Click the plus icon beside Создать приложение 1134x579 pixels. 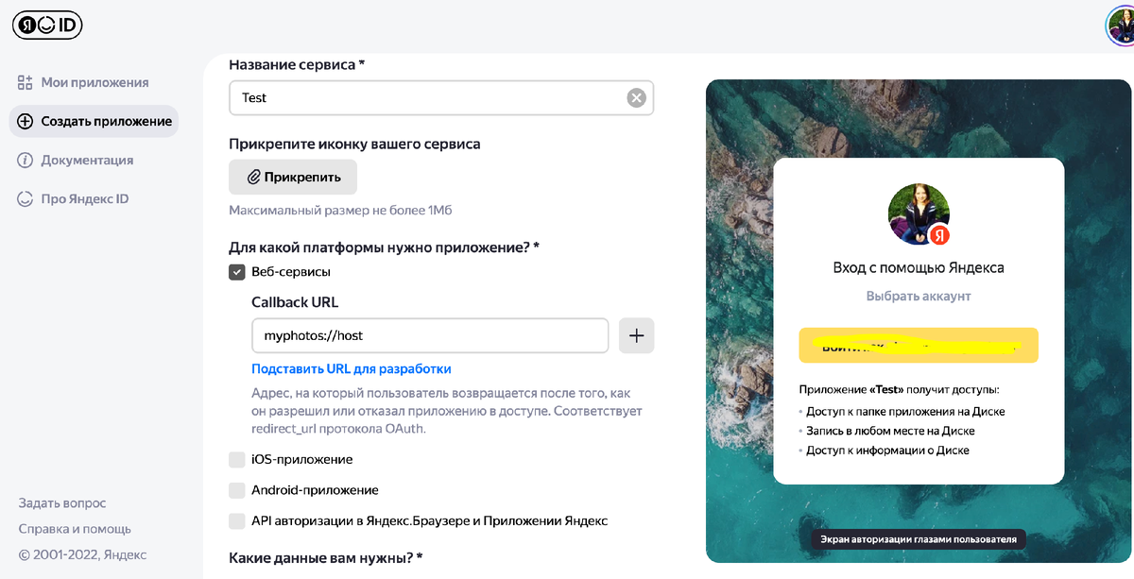click(26, 121)
